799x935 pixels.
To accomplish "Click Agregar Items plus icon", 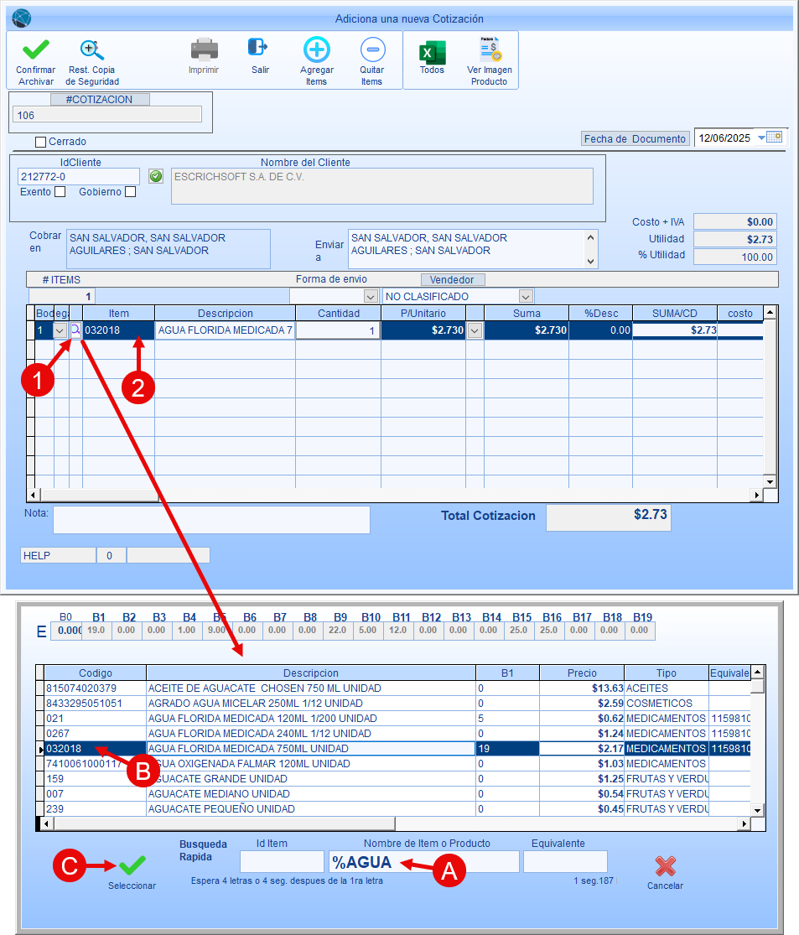I will click(317, 49).
